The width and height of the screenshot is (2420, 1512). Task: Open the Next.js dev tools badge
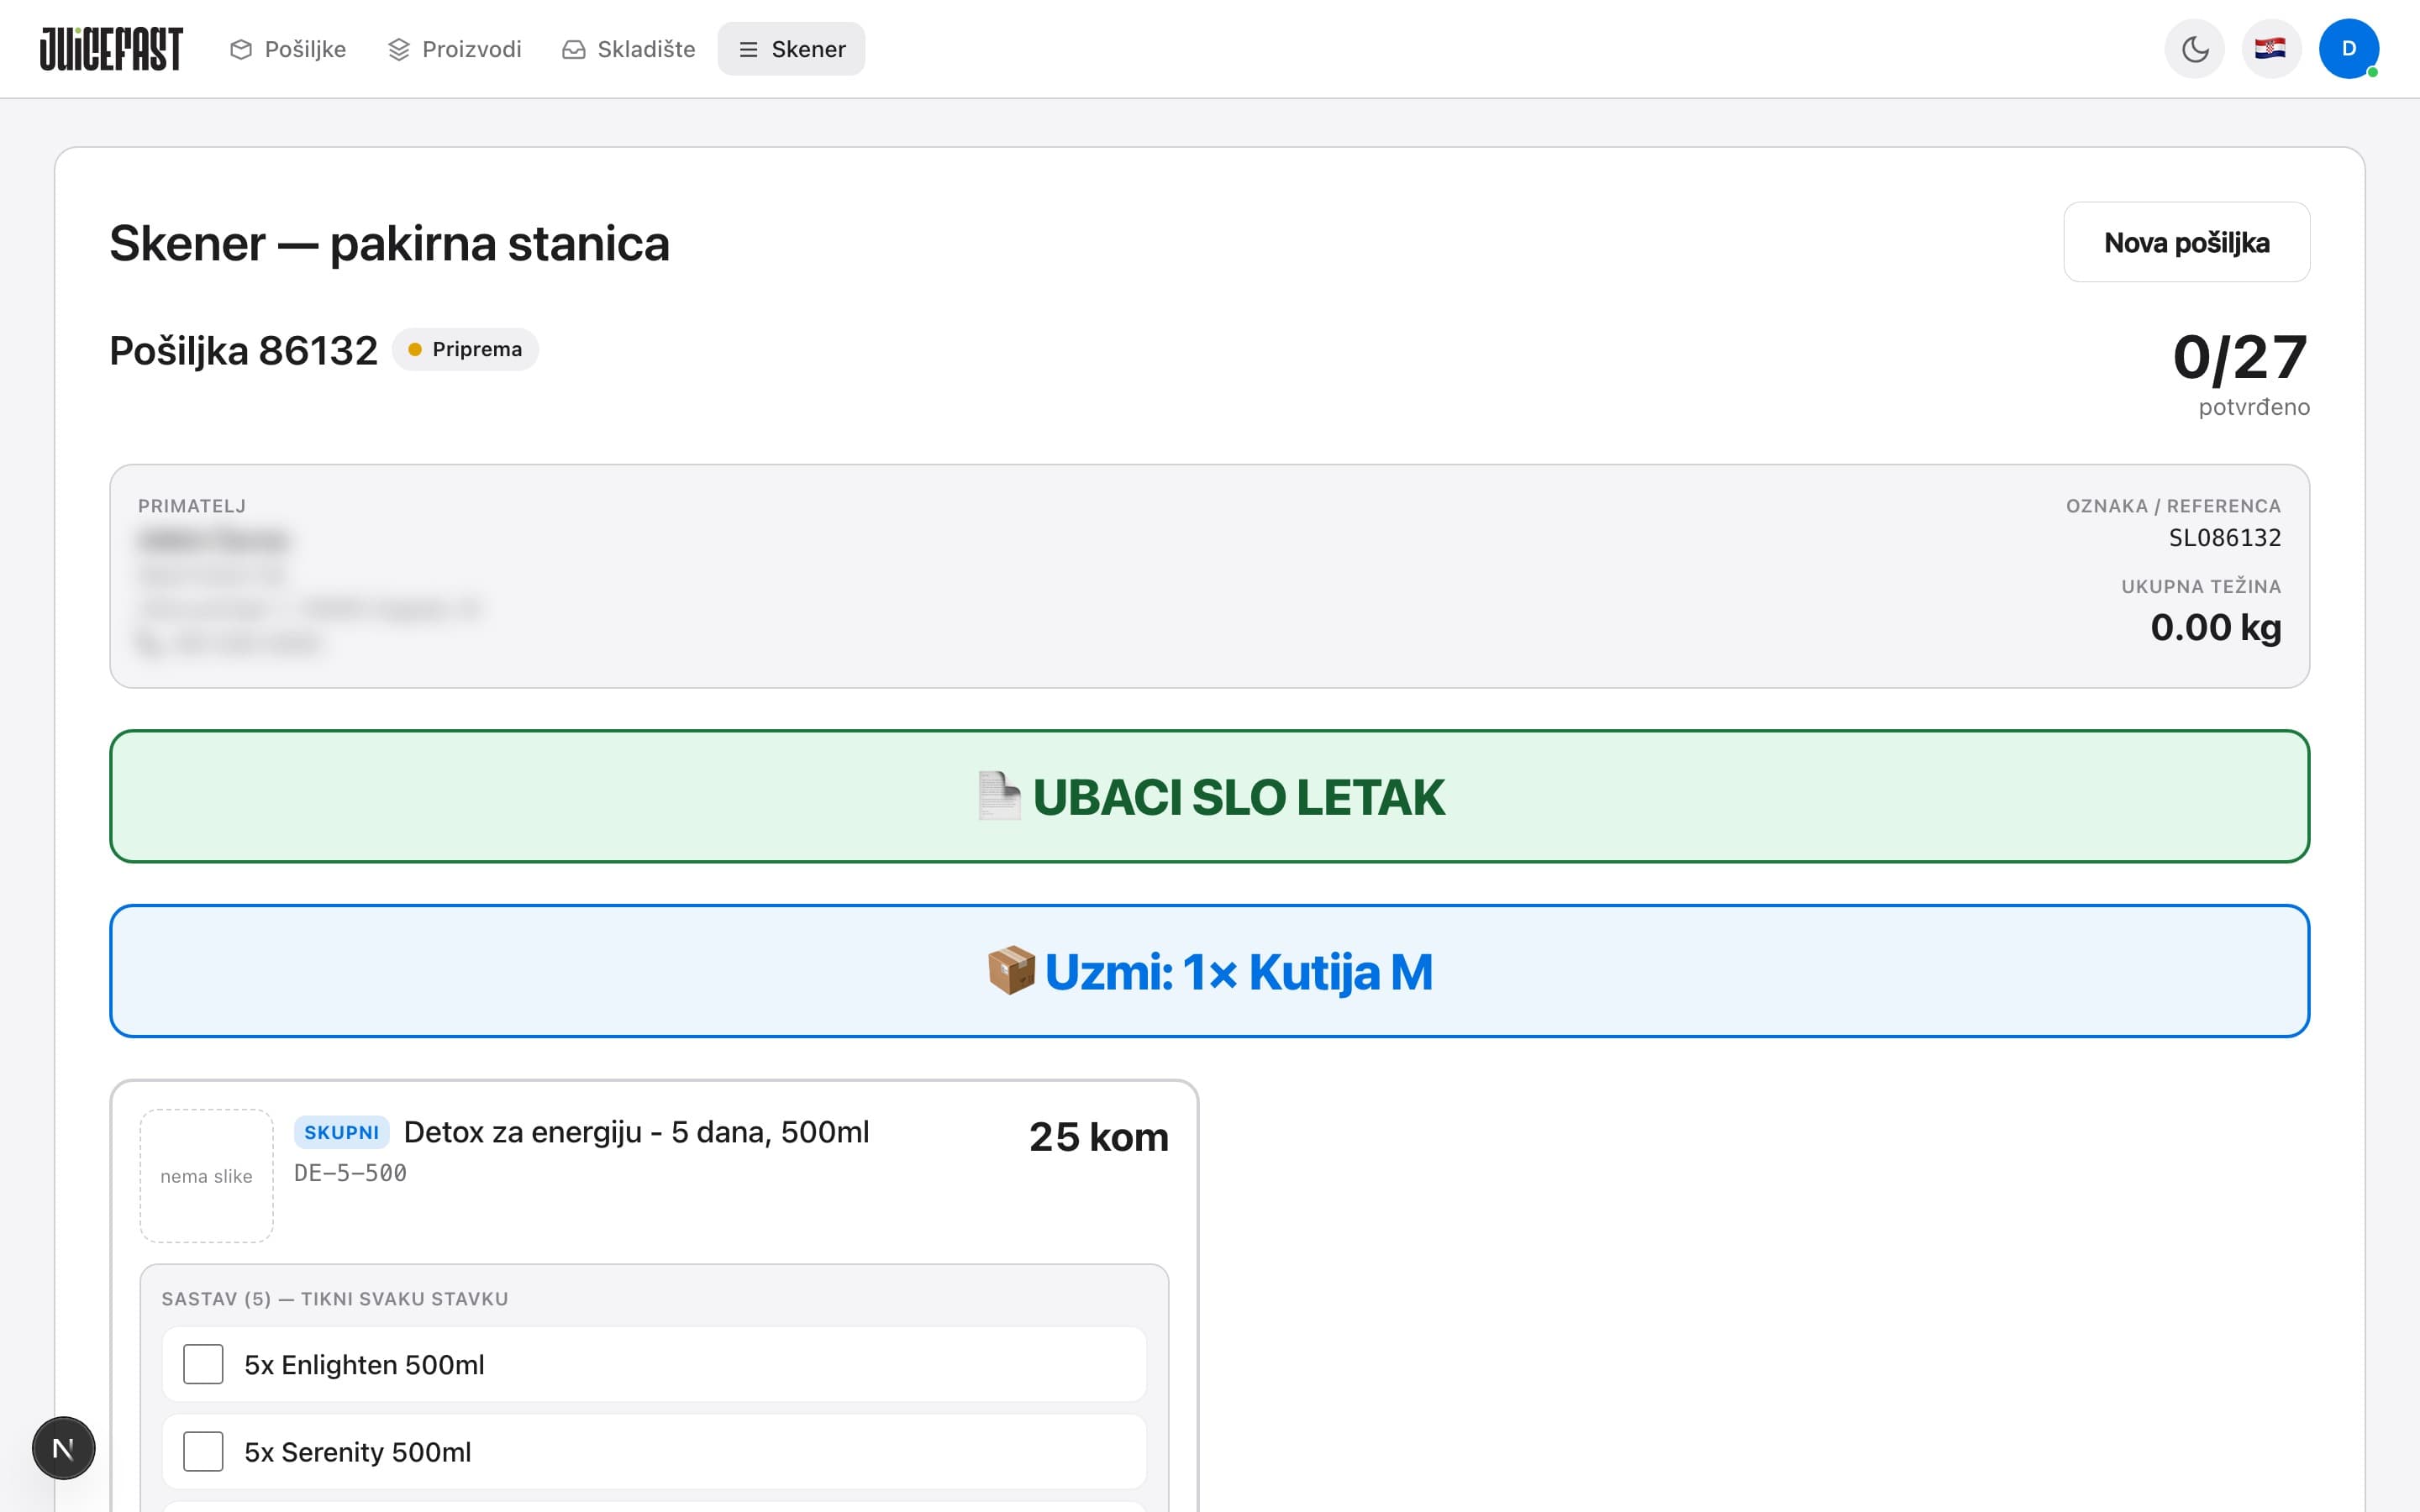[63, 1448]
